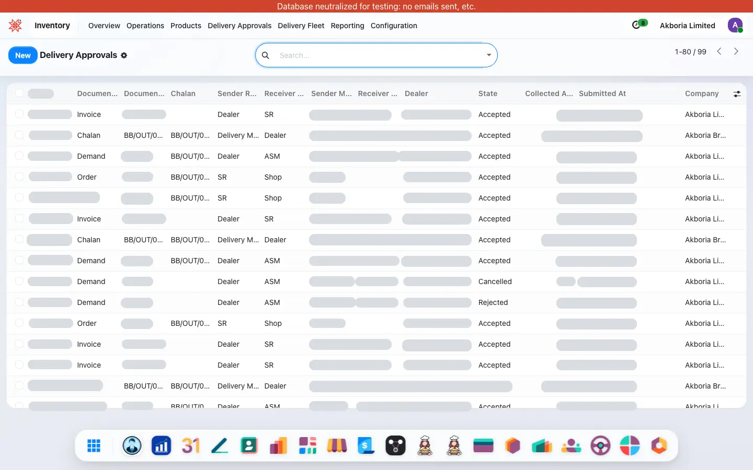Open the steering wheel fleet dock icon
This screenshot has width=753, height=470.
tap(600, 445)
